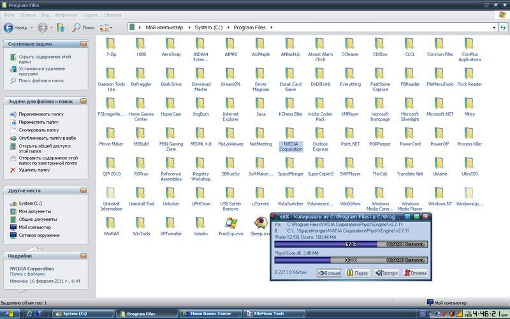Open Поиск (Search) in the toolbar

coord(83,27)
